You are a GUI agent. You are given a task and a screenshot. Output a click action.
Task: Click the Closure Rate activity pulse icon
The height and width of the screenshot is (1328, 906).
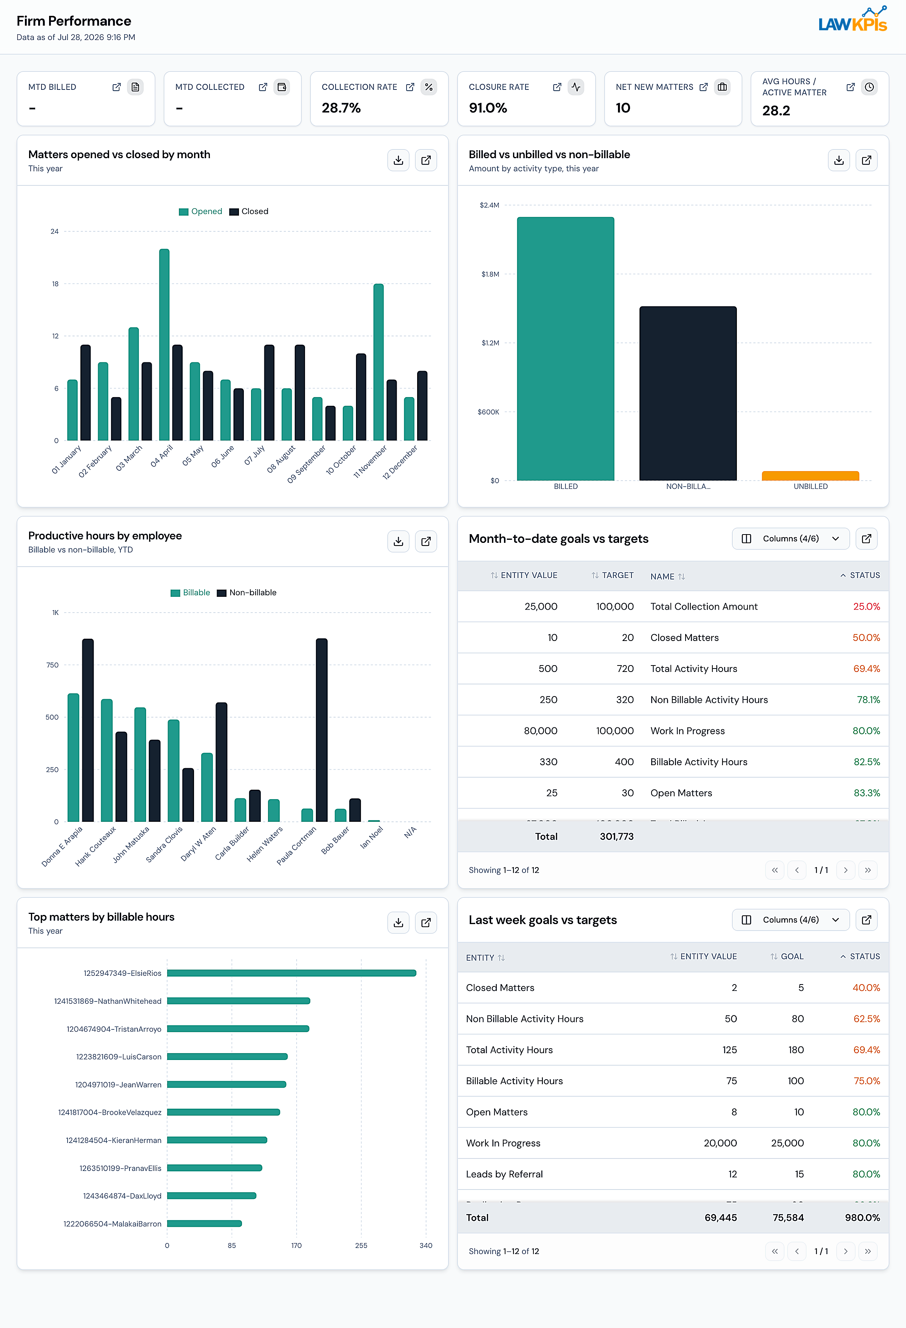click(x=576, y=87)
